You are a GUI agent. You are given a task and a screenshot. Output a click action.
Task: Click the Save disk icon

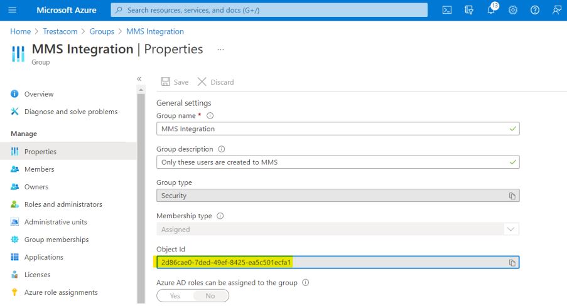click(x=165, y=82)
